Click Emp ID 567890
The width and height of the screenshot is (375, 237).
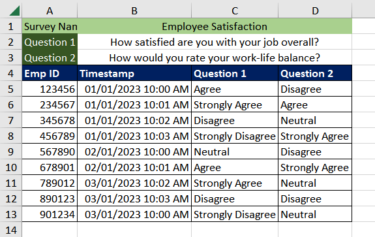[50, 151]
